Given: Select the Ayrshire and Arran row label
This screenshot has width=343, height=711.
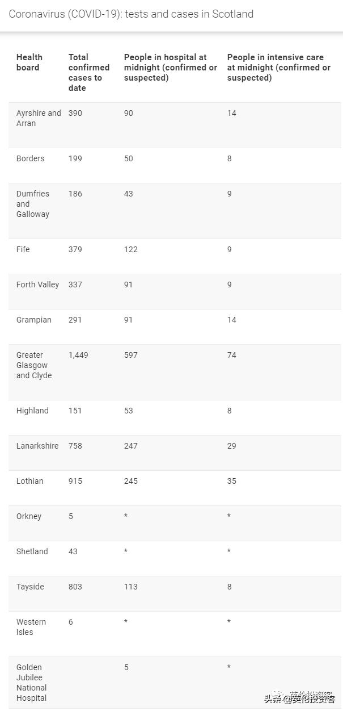Looking at the screenshot, I should (38, 118).
